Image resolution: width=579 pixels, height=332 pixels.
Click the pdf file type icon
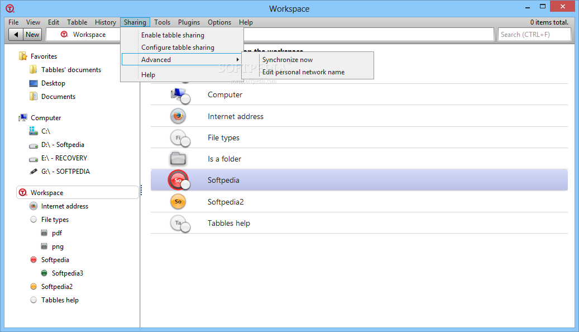(44, 233)
